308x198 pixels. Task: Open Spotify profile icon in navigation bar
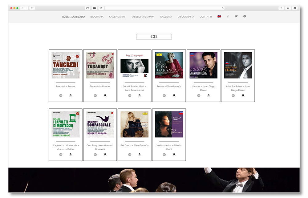(x=245, y=16)
